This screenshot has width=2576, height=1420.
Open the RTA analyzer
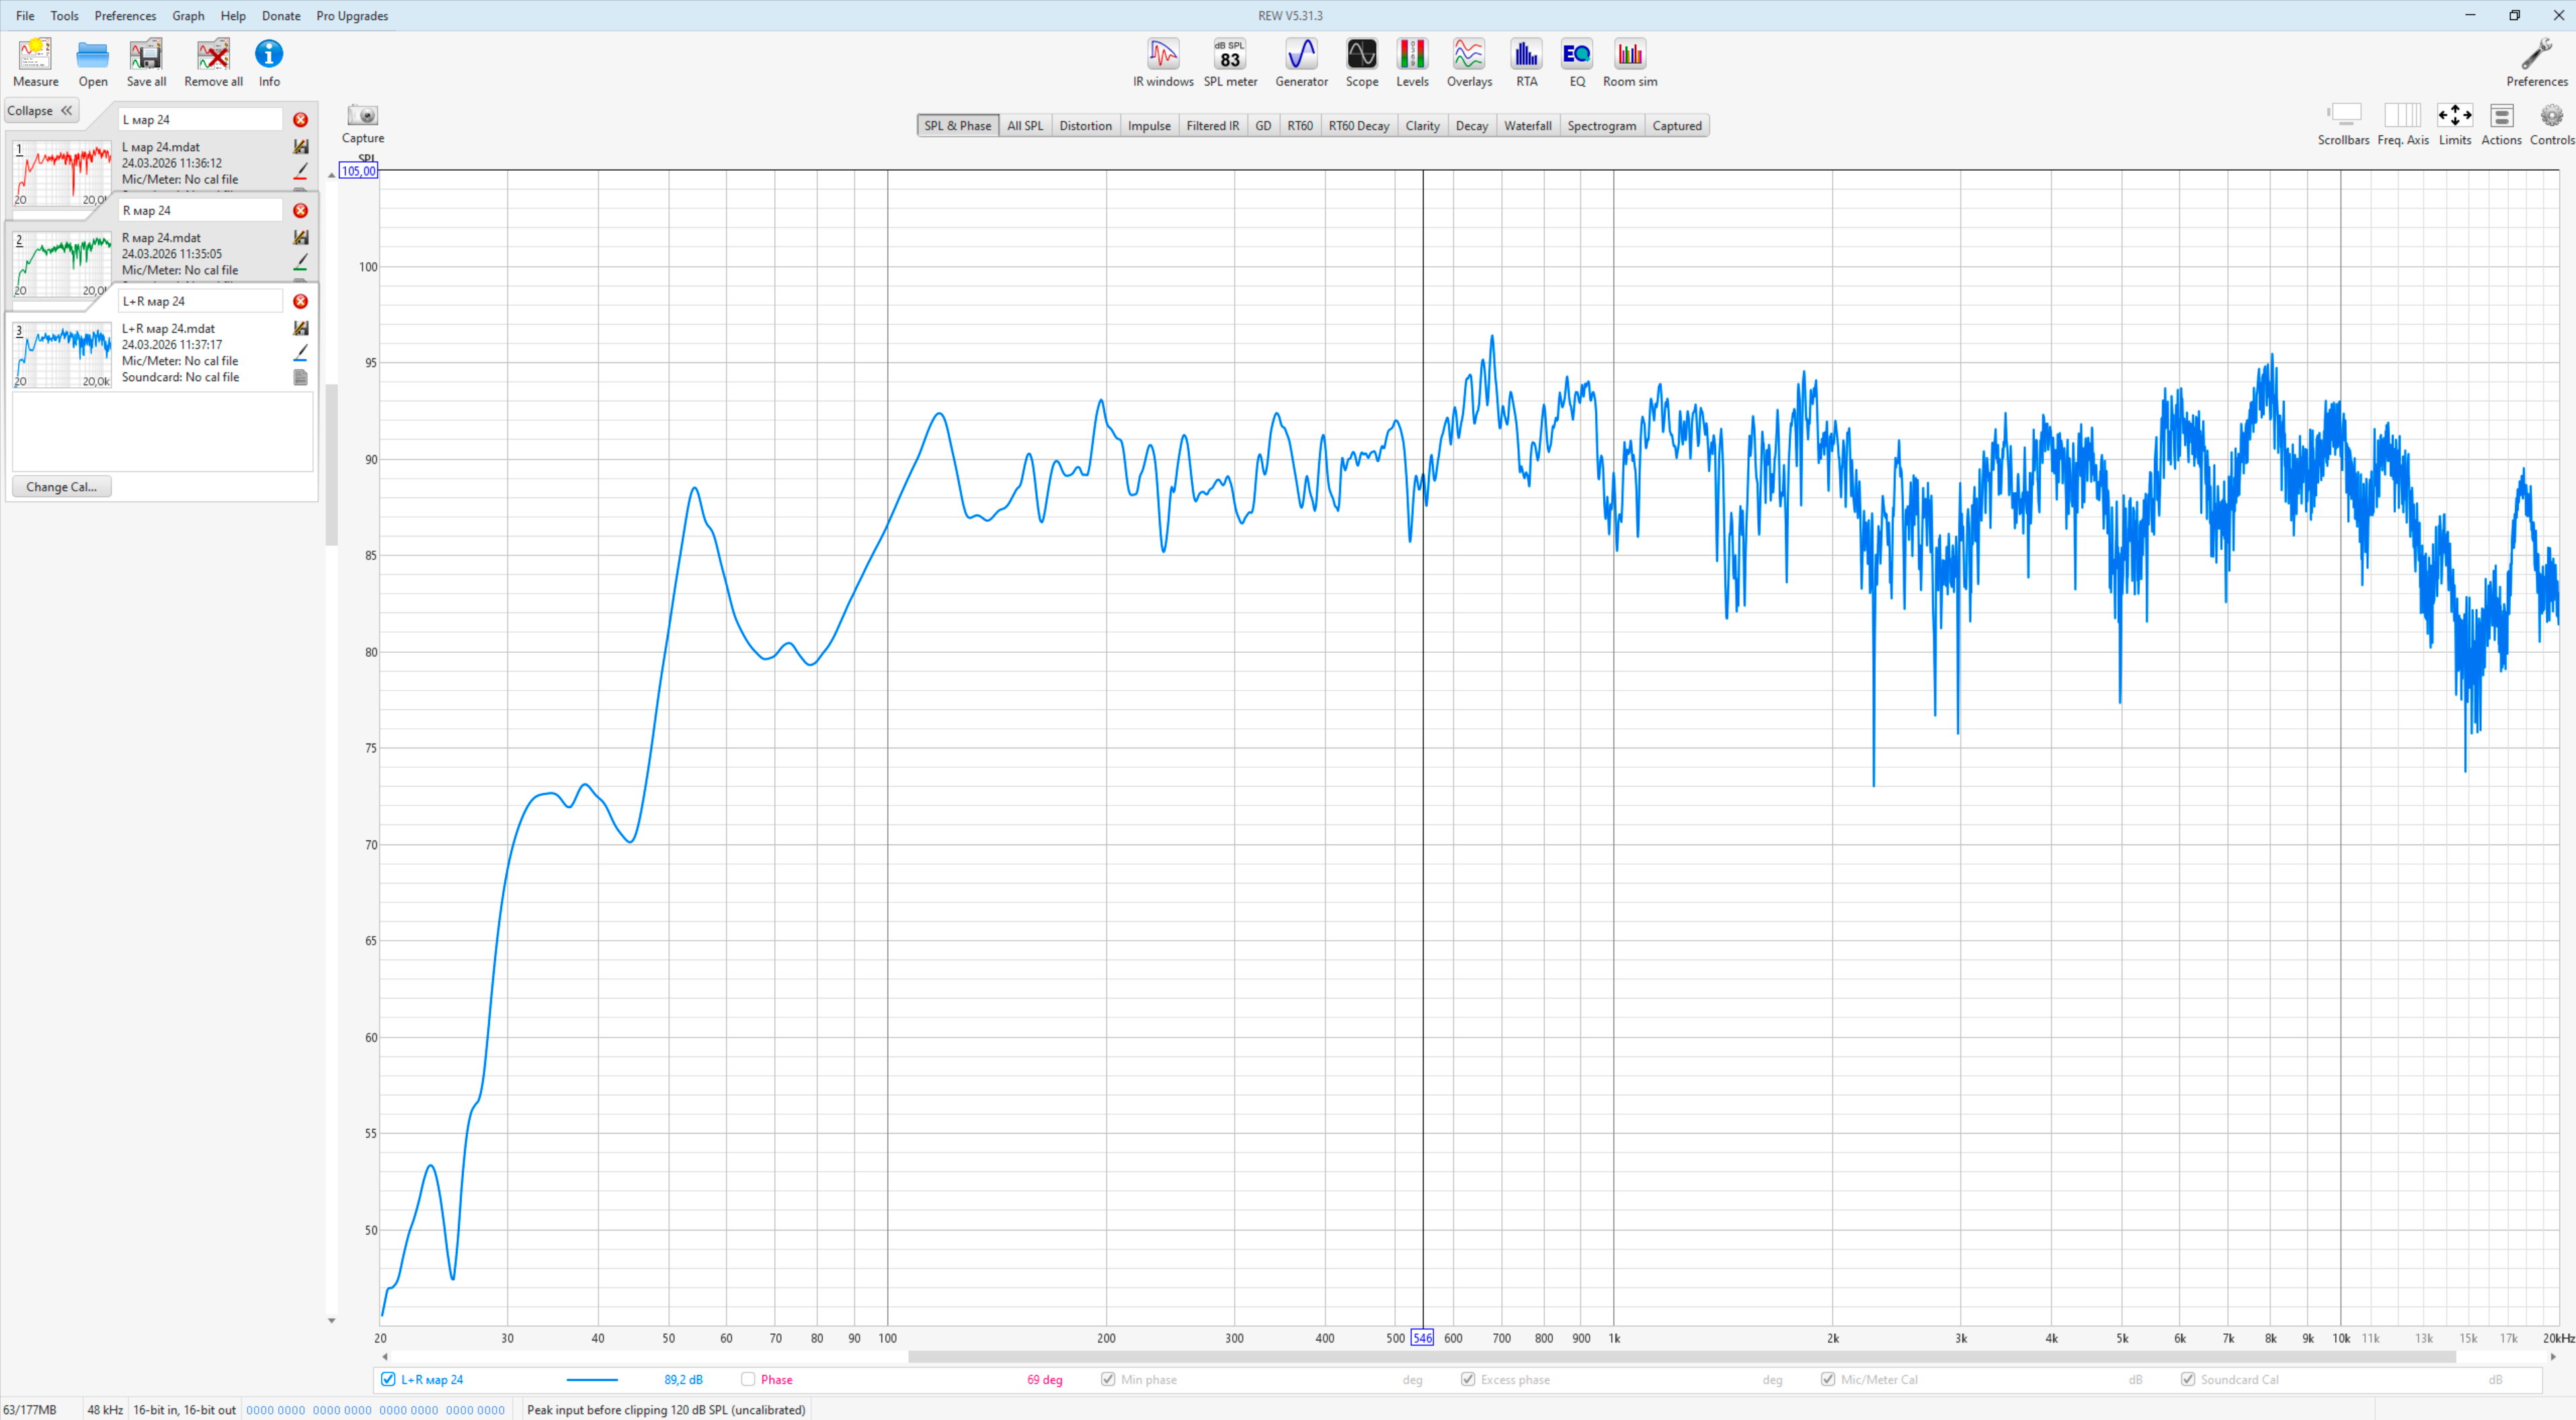point(1525,62)
